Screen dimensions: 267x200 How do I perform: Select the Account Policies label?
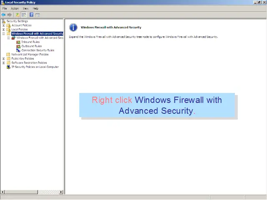[21, 25]
